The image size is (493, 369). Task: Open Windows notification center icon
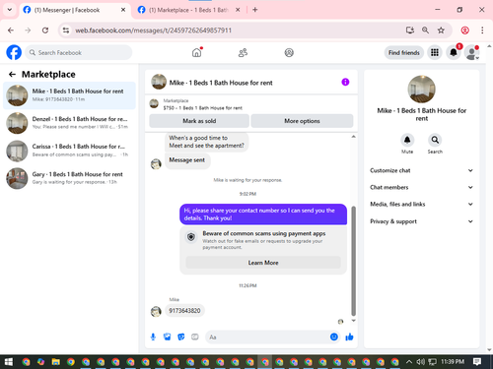click(477, 362)
